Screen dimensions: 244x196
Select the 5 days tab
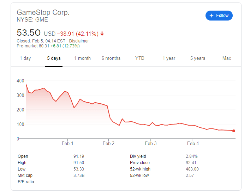(x=54, y=58)
